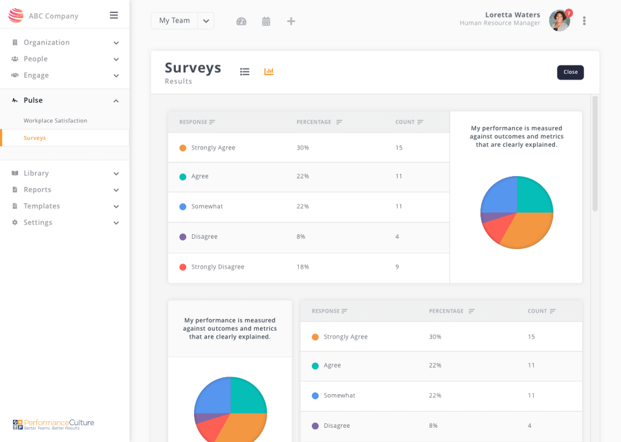The height and width of the screenshot is (442, 621).
Task: Open the kebab menu near Loretta Waters
Action: pos(584,20)
